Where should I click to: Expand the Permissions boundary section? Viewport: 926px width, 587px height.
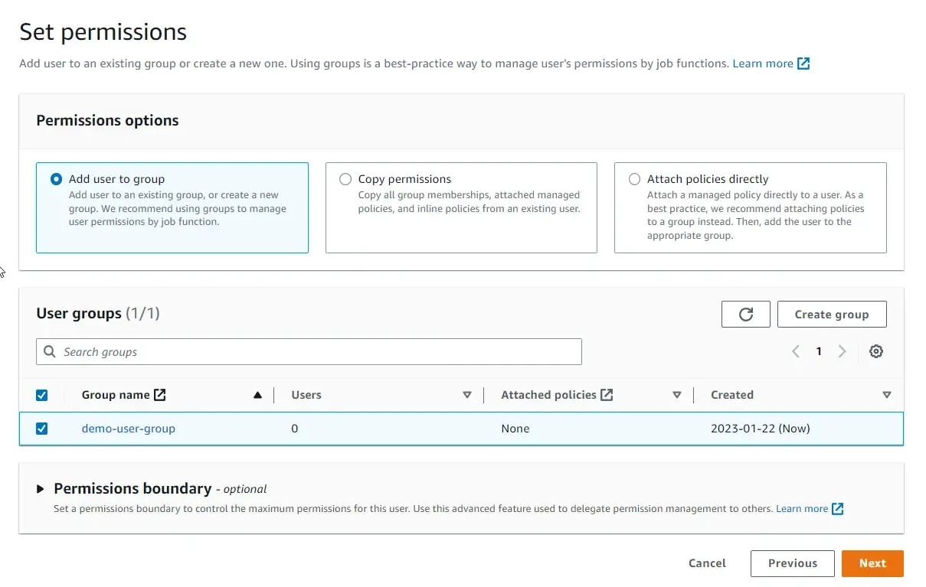click(41, 488)
